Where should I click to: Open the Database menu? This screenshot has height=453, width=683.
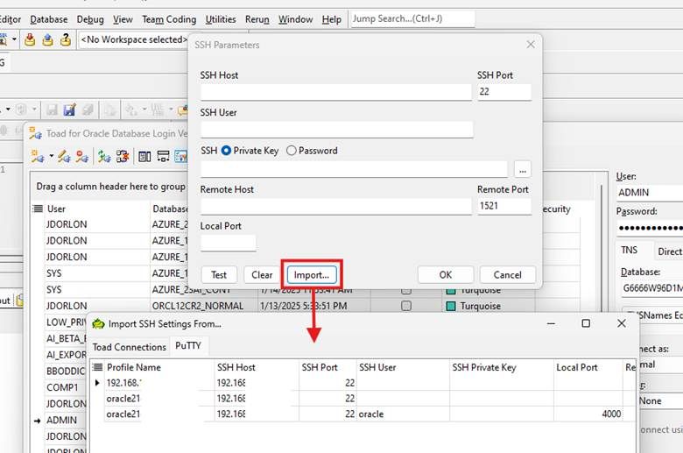click(49, 19)
